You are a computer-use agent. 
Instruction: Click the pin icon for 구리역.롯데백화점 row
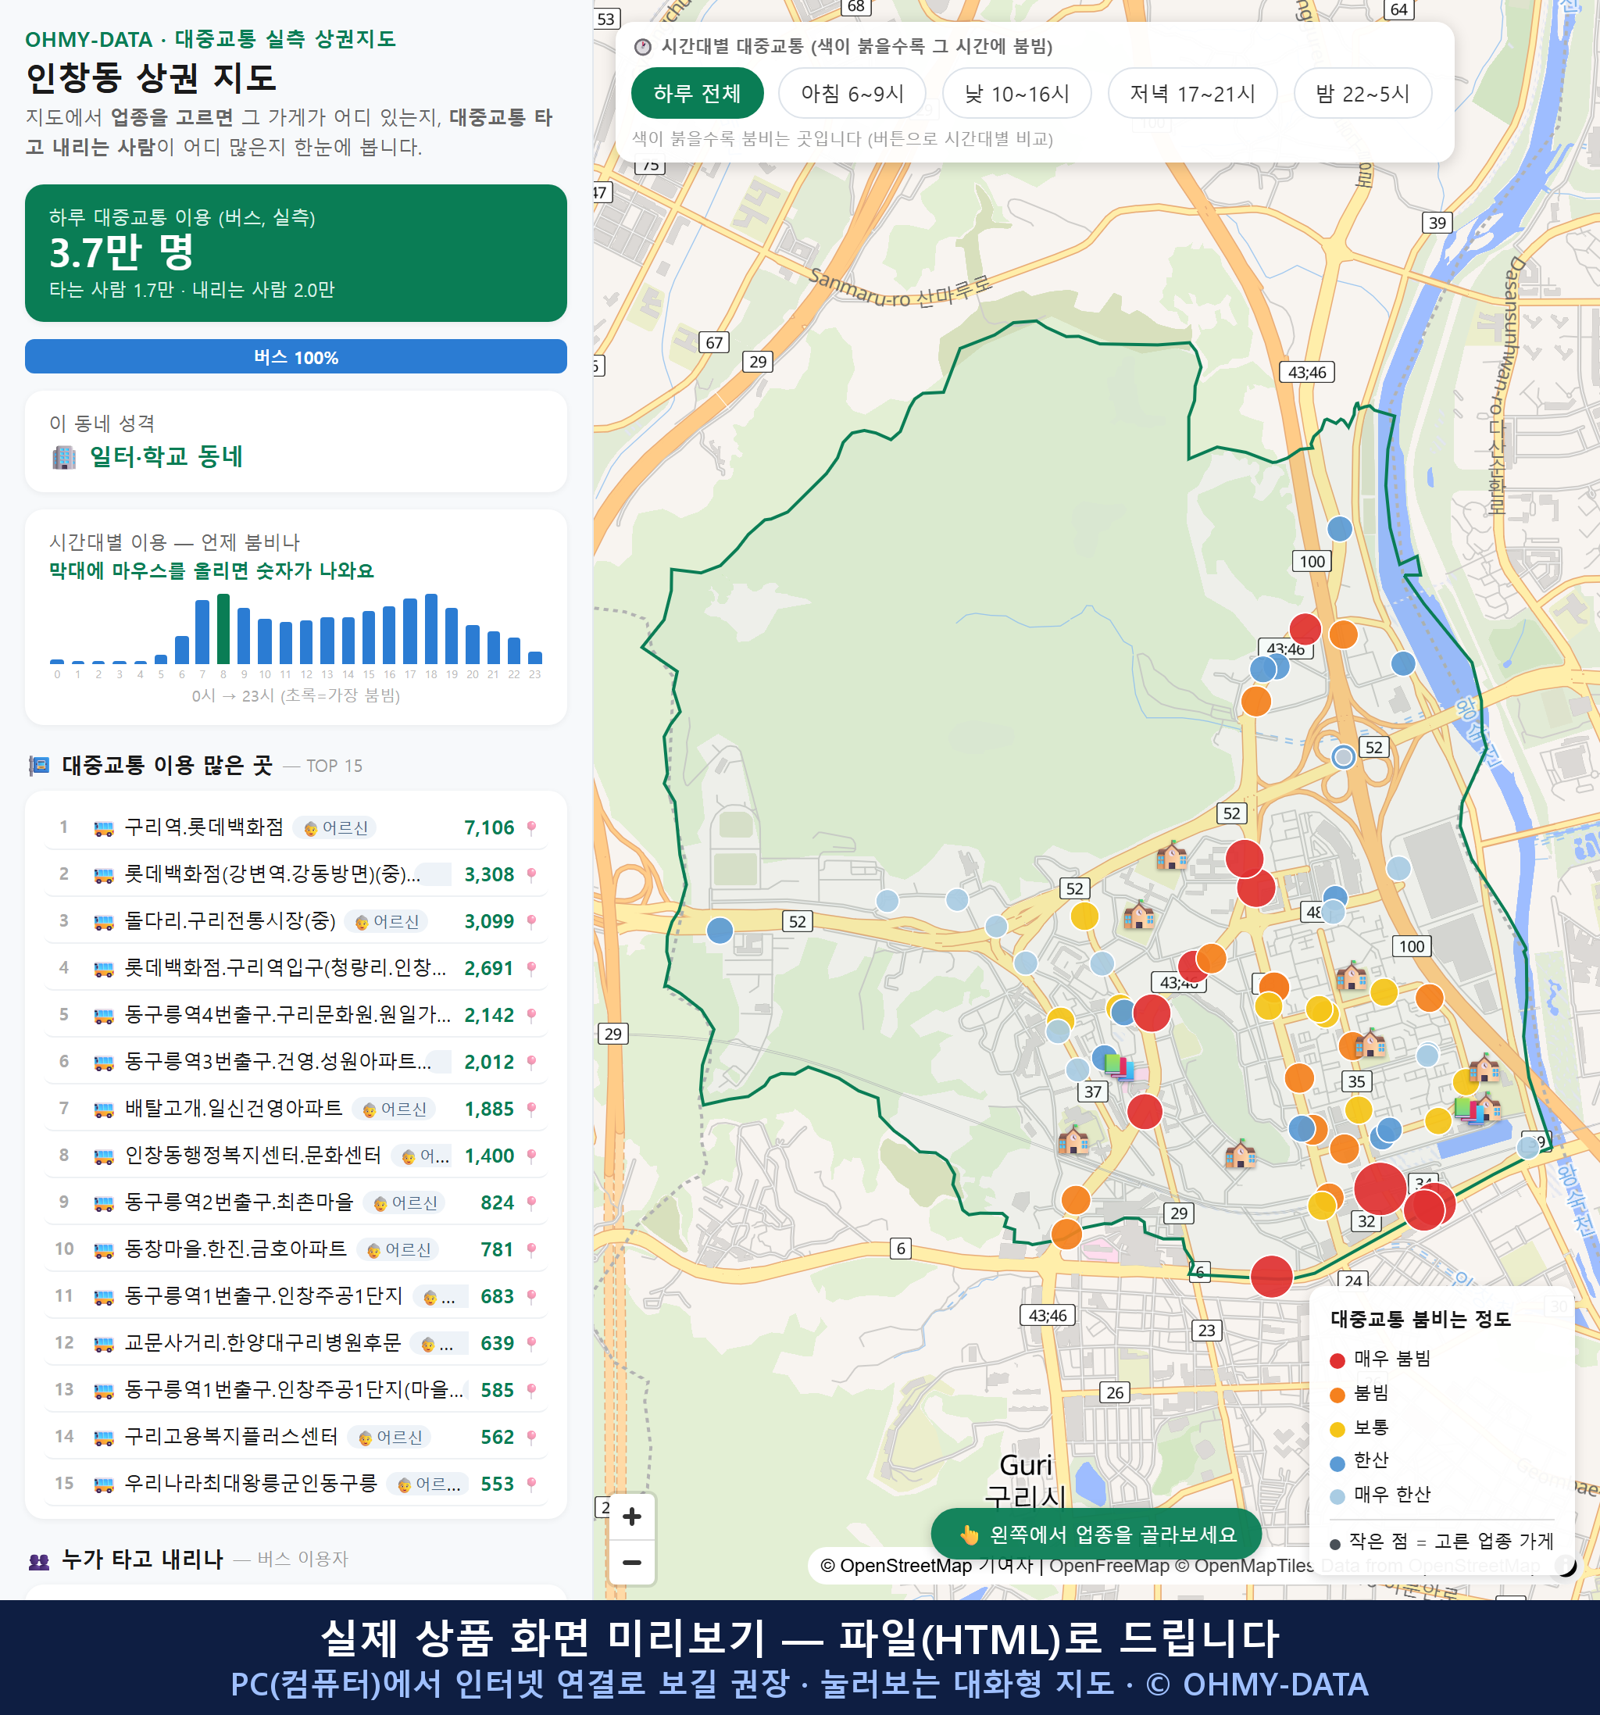(531, 828)
